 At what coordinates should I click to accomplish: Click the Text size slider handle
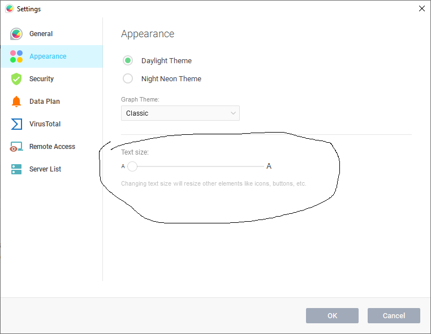132,166
